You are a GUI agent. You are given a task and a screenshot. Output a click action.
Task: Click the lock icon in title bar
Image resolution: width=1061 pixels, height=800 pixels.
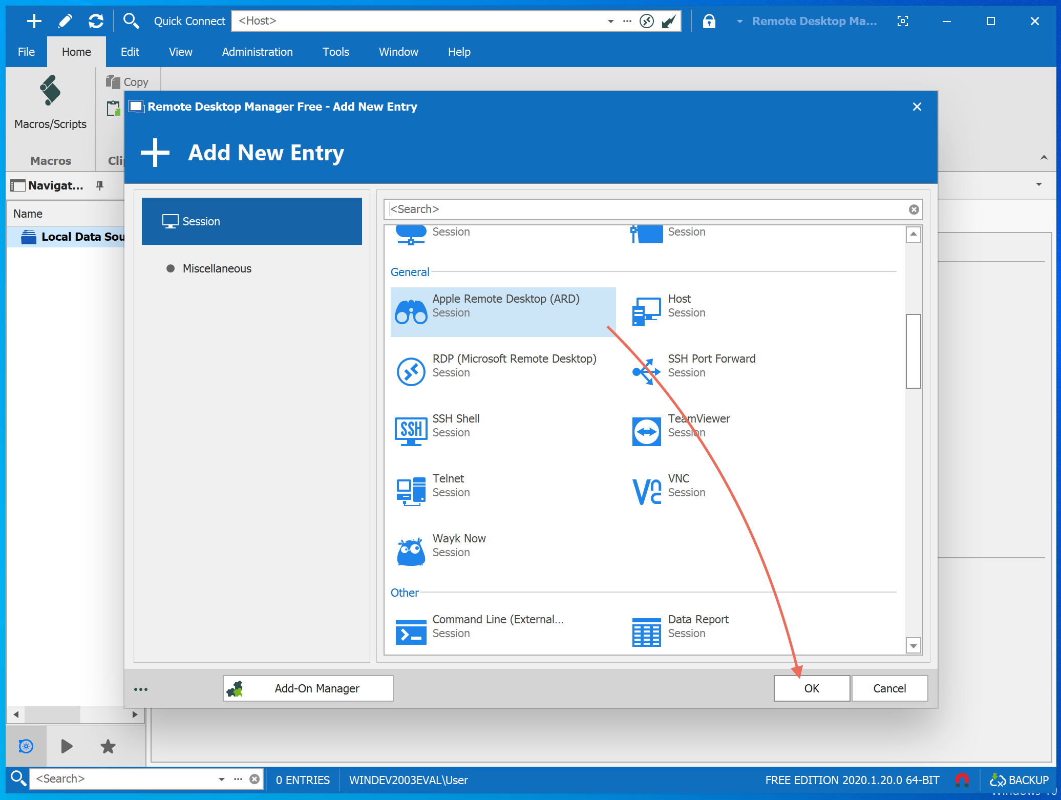coord(709,21)
